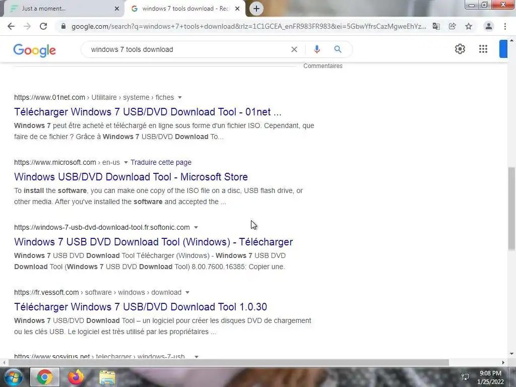Viewport: 516px width, 387px height.
Task: Click 'Commentaires' link
Action: (323, 66)
